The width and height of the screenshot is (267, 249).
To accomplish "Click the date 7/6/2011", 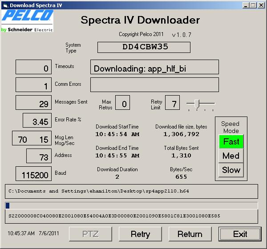I will (x=49, y=233).
